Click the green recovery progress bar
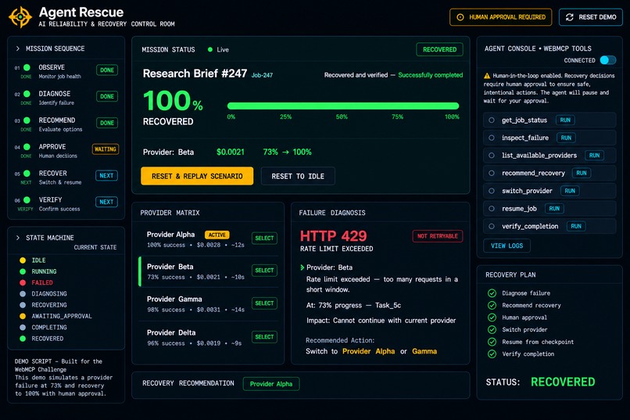Viewport: 630px width, 420px height. point(343,106)
